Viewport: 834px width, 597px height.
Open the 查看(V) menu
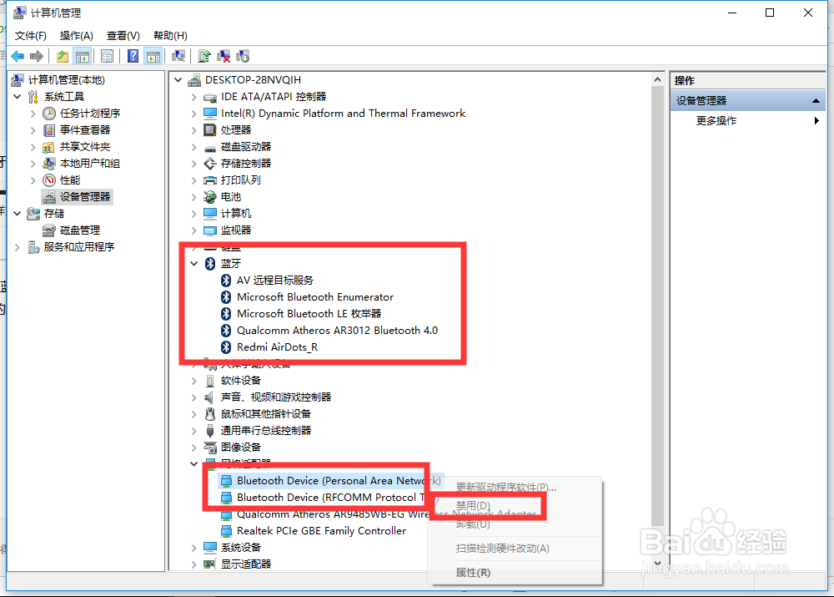[x=123, y=36]
